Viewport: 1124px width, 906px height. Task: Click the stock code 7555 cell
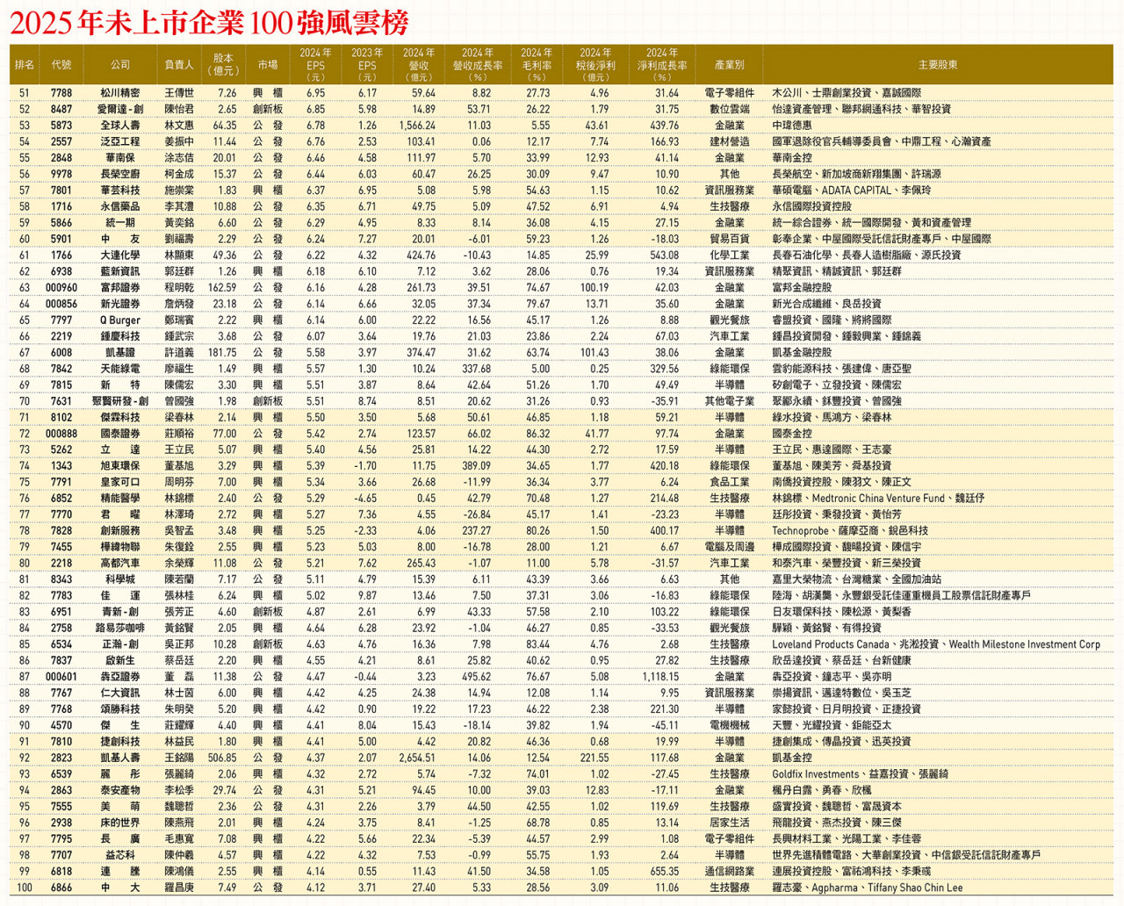coord(61,807)
